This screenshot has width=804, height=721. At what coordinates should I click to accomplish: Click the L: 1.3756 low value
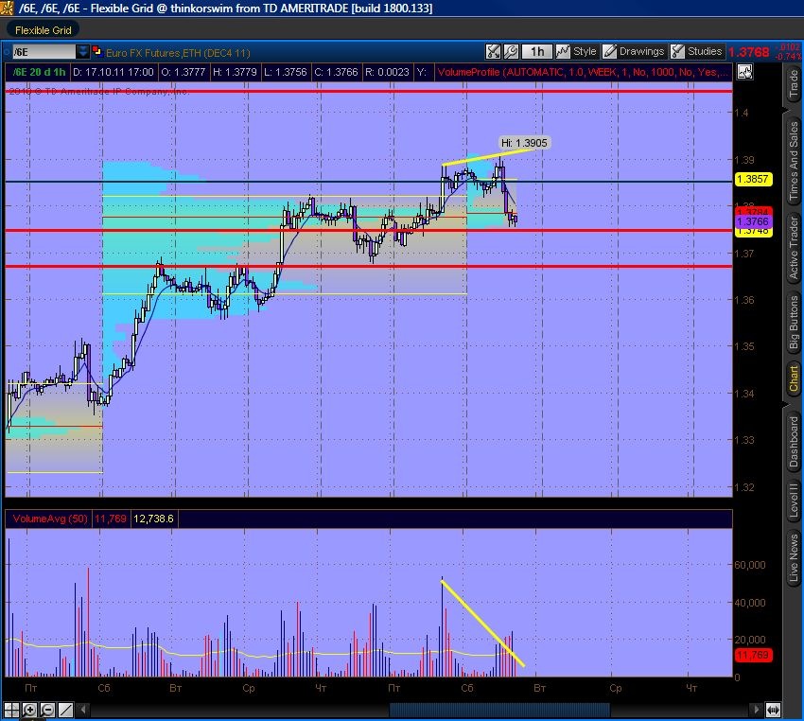pos(285,72)
